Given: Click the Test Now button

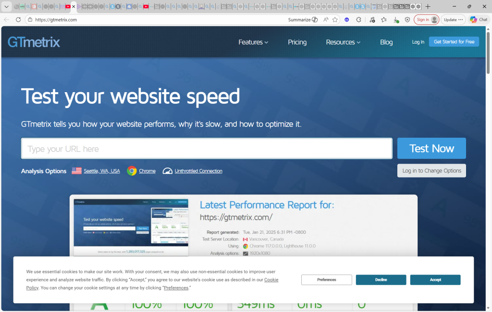Looking at the screenshot, I should (431, 148).
